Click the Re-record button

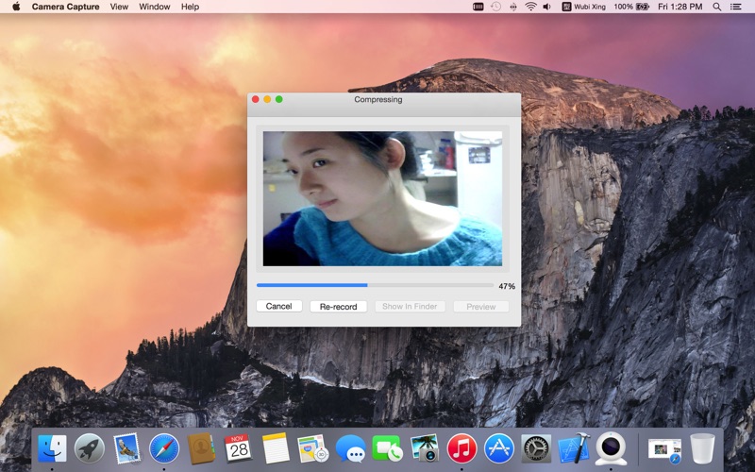coord(338,306)
